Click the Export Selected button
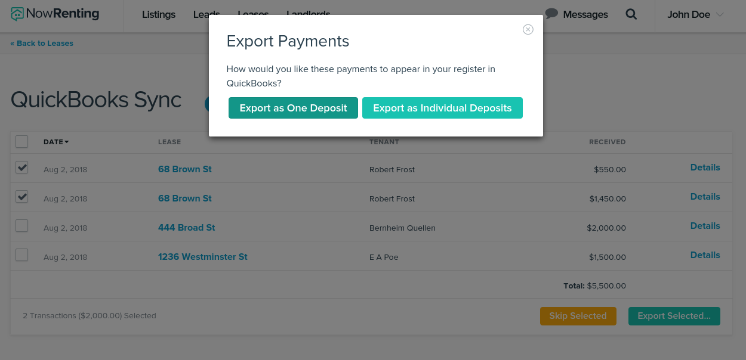Image resolution: width=746 pixels, height=360 pixels. coord(674,316)
